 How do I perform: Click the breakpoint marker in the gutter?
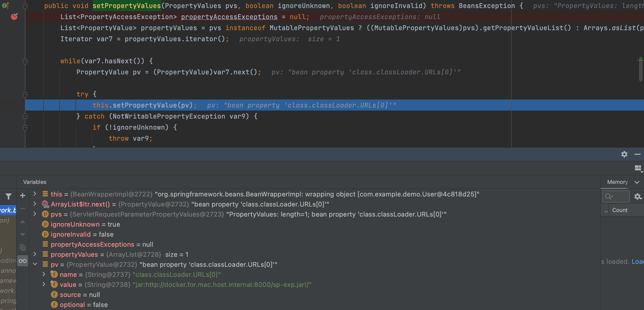(x=14, y=17)
